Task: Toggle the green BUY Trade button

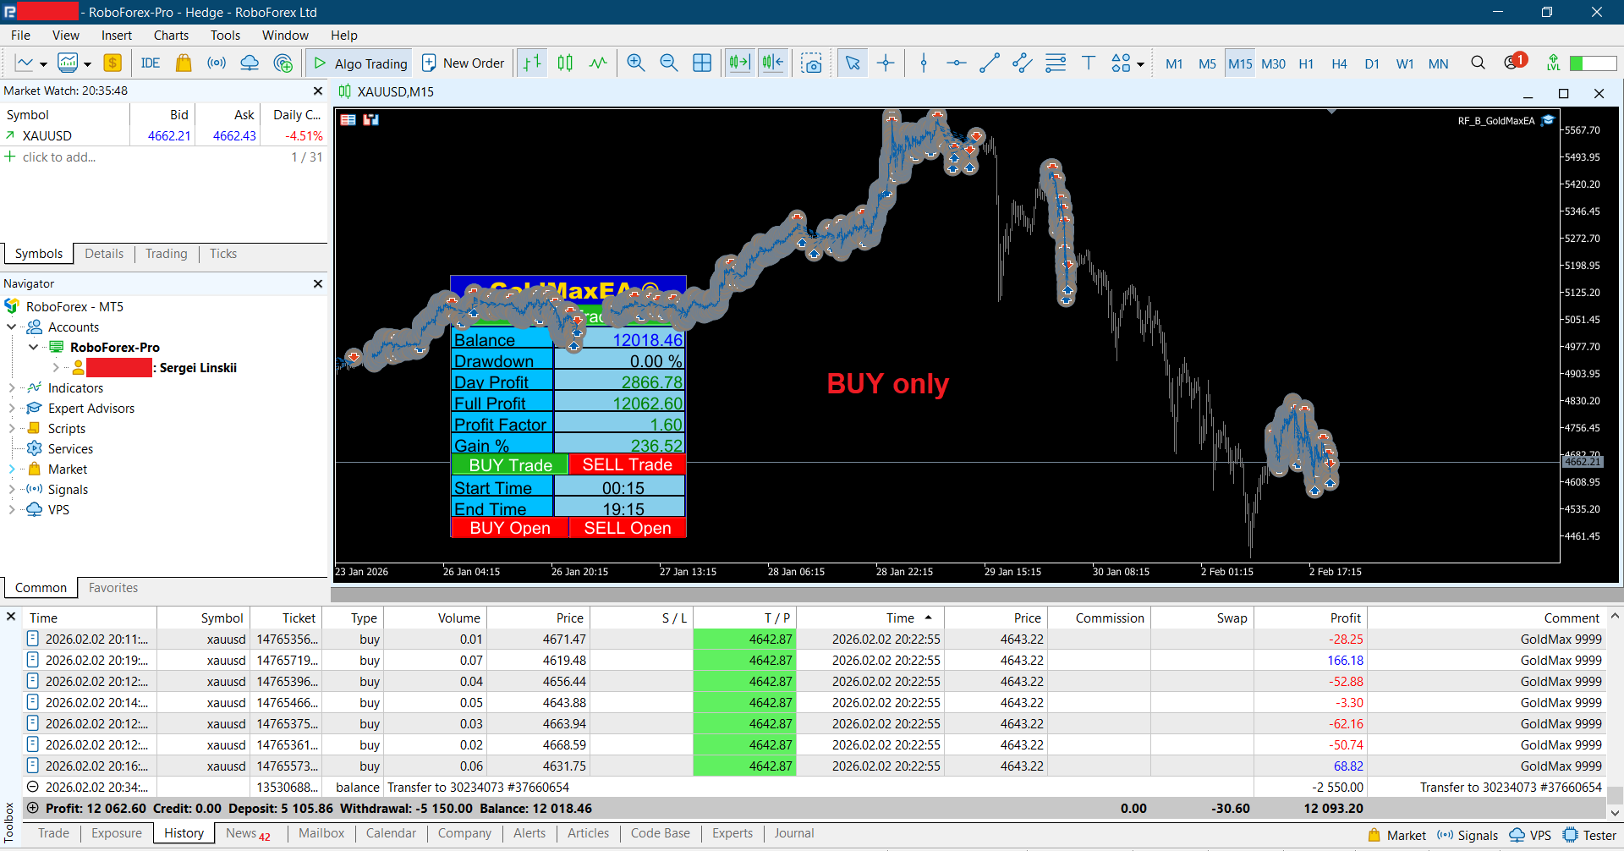Action: [x=510, y=464]
